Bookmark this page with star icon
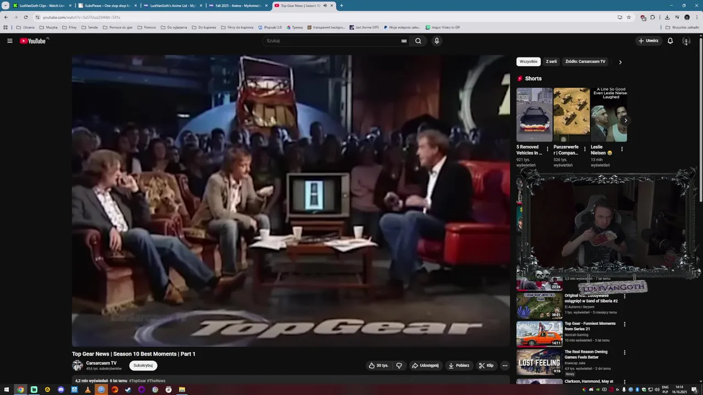The width and height of the screenshot is (703, 395). pos(629,17)
